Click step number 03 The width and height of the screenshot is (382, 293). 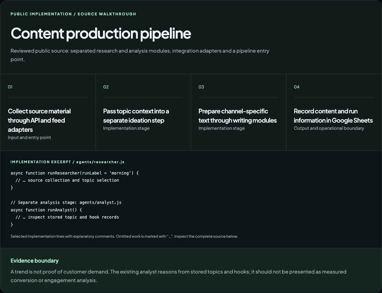(x=201, y=87)
